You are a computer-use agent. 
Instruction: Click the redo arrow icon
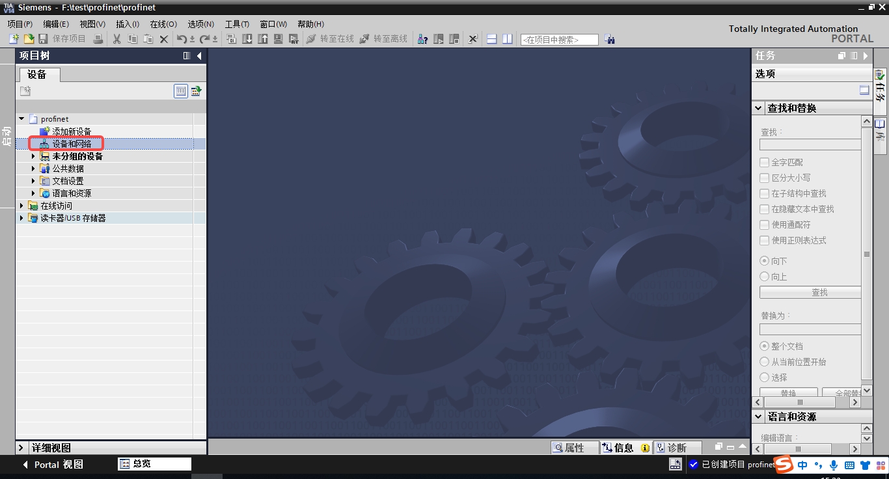click(x=204, y=39)
